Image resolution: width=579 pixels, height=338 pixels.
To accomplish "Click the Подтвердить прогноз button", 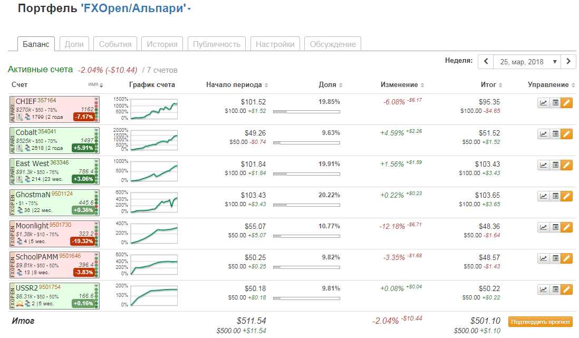I will 541,322.
